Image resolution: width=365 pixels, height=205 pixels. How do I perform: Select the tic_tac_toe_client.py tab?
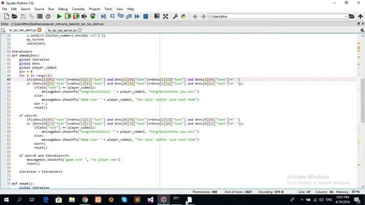(23, 30)
